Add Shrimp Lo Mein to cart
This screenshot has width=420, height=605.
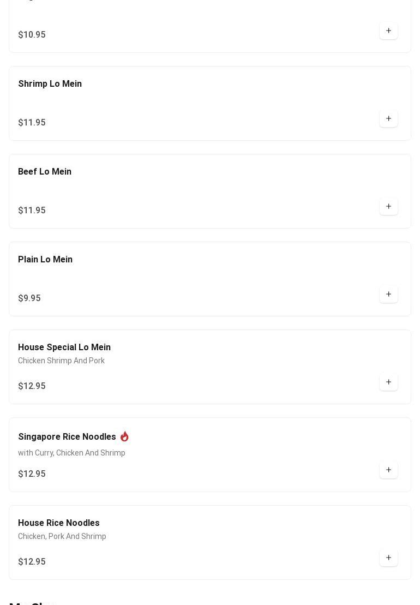point(388,119)
